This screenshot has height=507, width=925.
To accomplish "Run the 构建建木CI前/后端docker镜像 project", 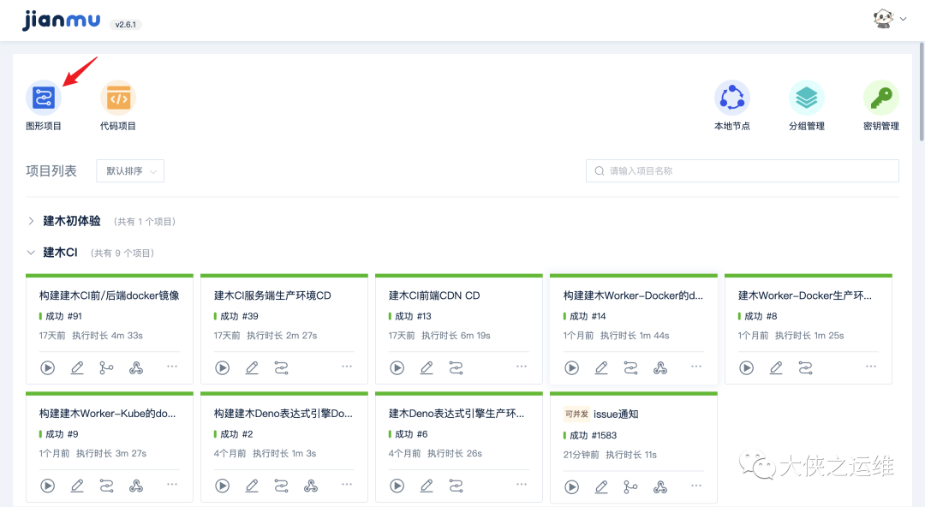I will (48, 367).
